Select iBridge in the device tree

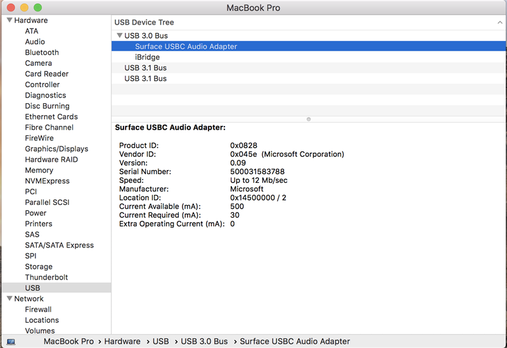point(309,57)
